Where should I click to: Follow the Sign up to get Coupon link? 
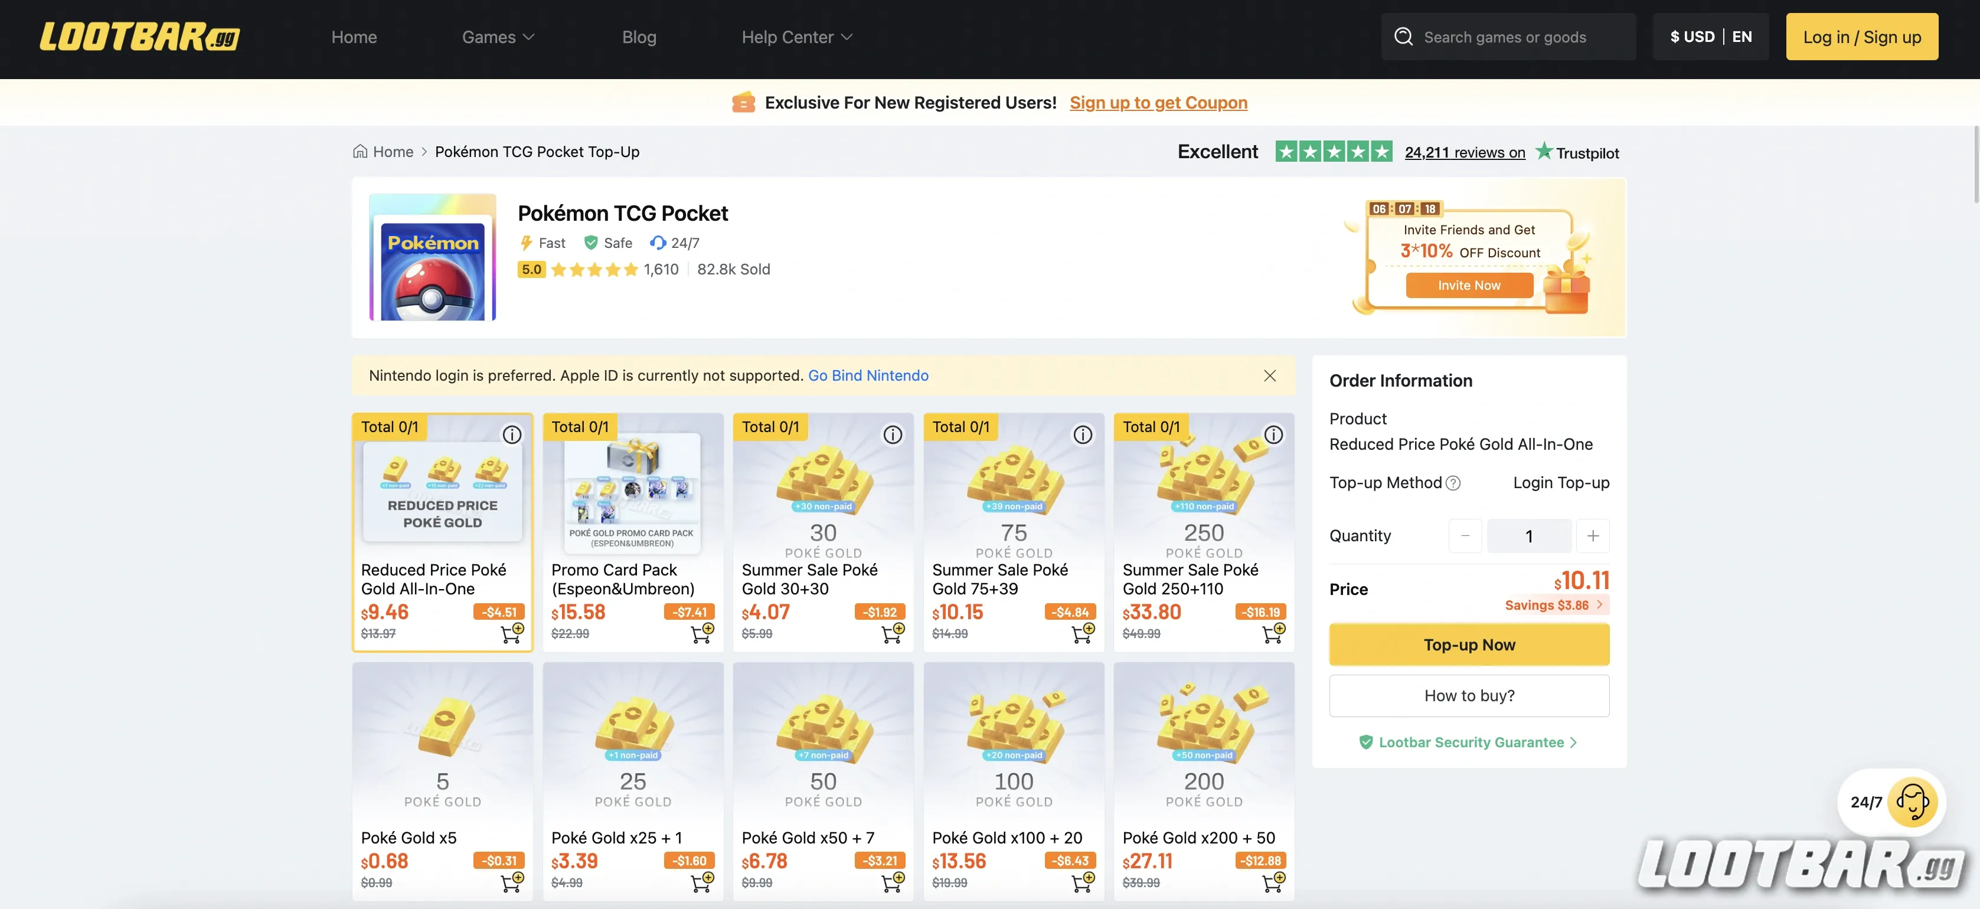coord(1158,103)
